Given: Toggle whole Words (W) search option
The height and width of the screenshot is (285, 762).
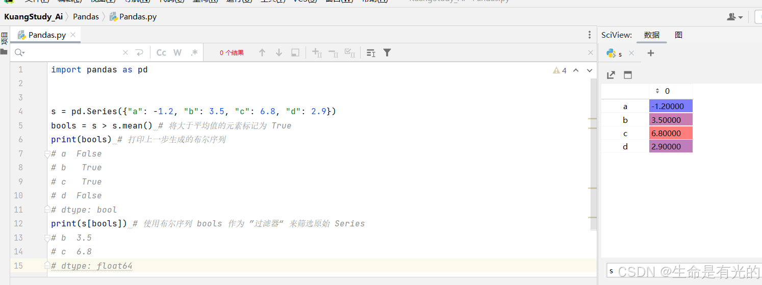Looking at the screenshot, I should [x=177, y=53].
